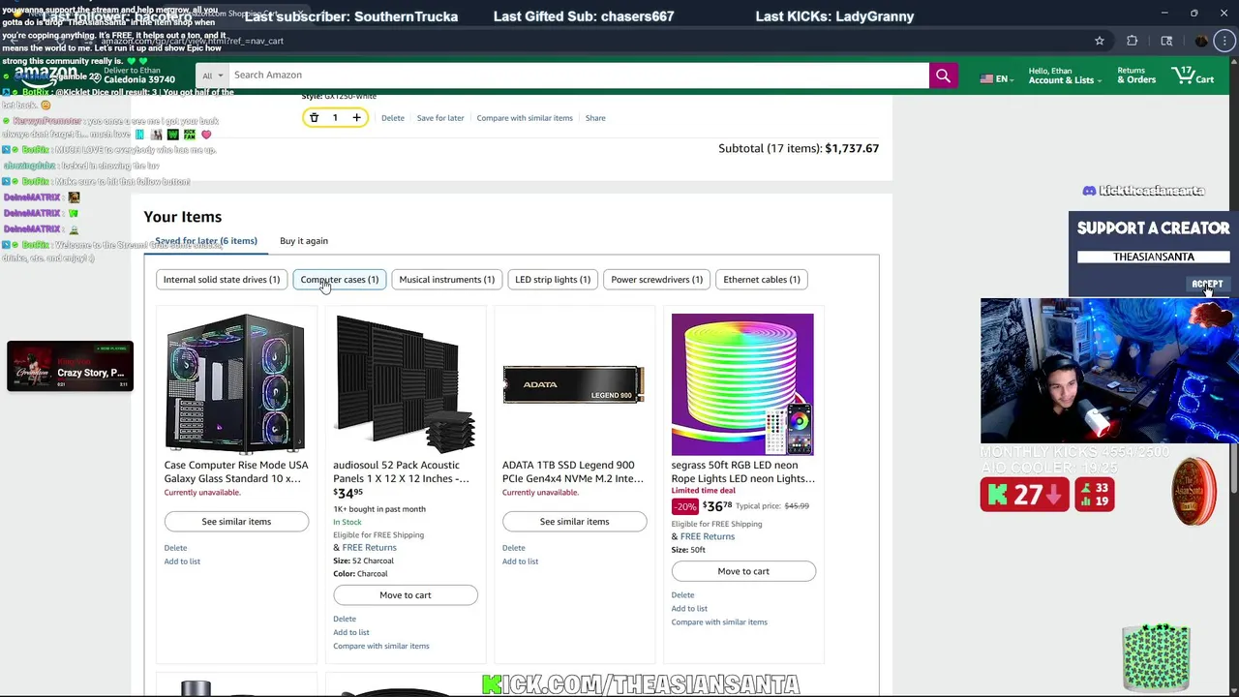The width and height of the screenshot is (1239, 697).
Task: Add LED rope lights to list
Action: [x=689, y=609]
